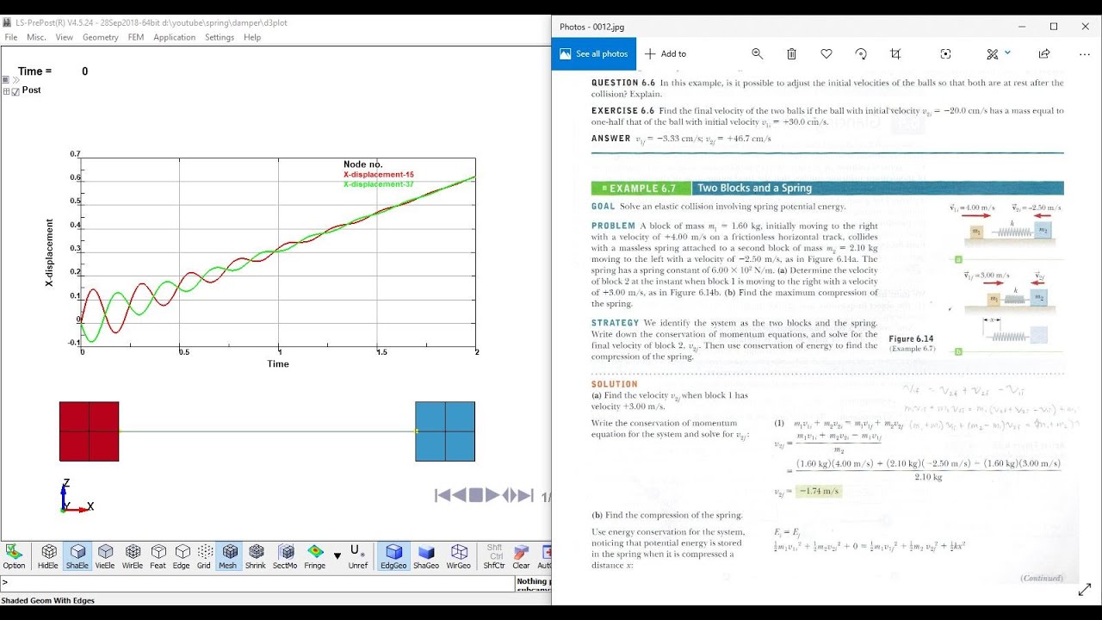1102x620 pixels.
Task: Click the X-displacement-15 legend entry
Action: coord(379,175)
